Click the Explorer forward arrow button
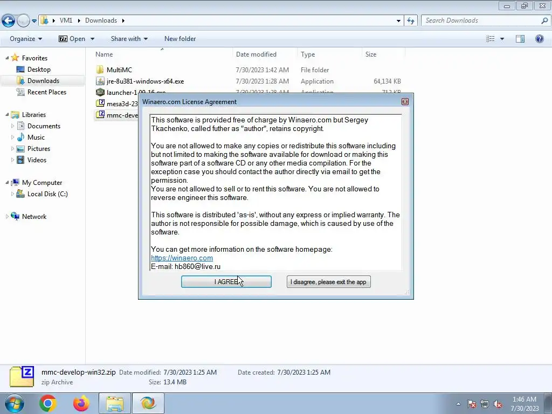552x414 pixels. coord(23,21)
